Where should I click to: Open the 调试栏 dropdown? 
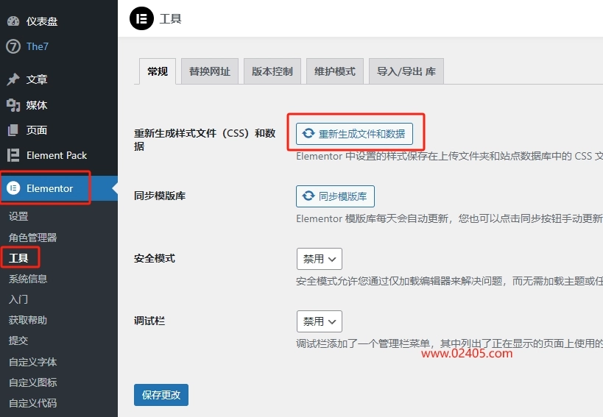319,321
